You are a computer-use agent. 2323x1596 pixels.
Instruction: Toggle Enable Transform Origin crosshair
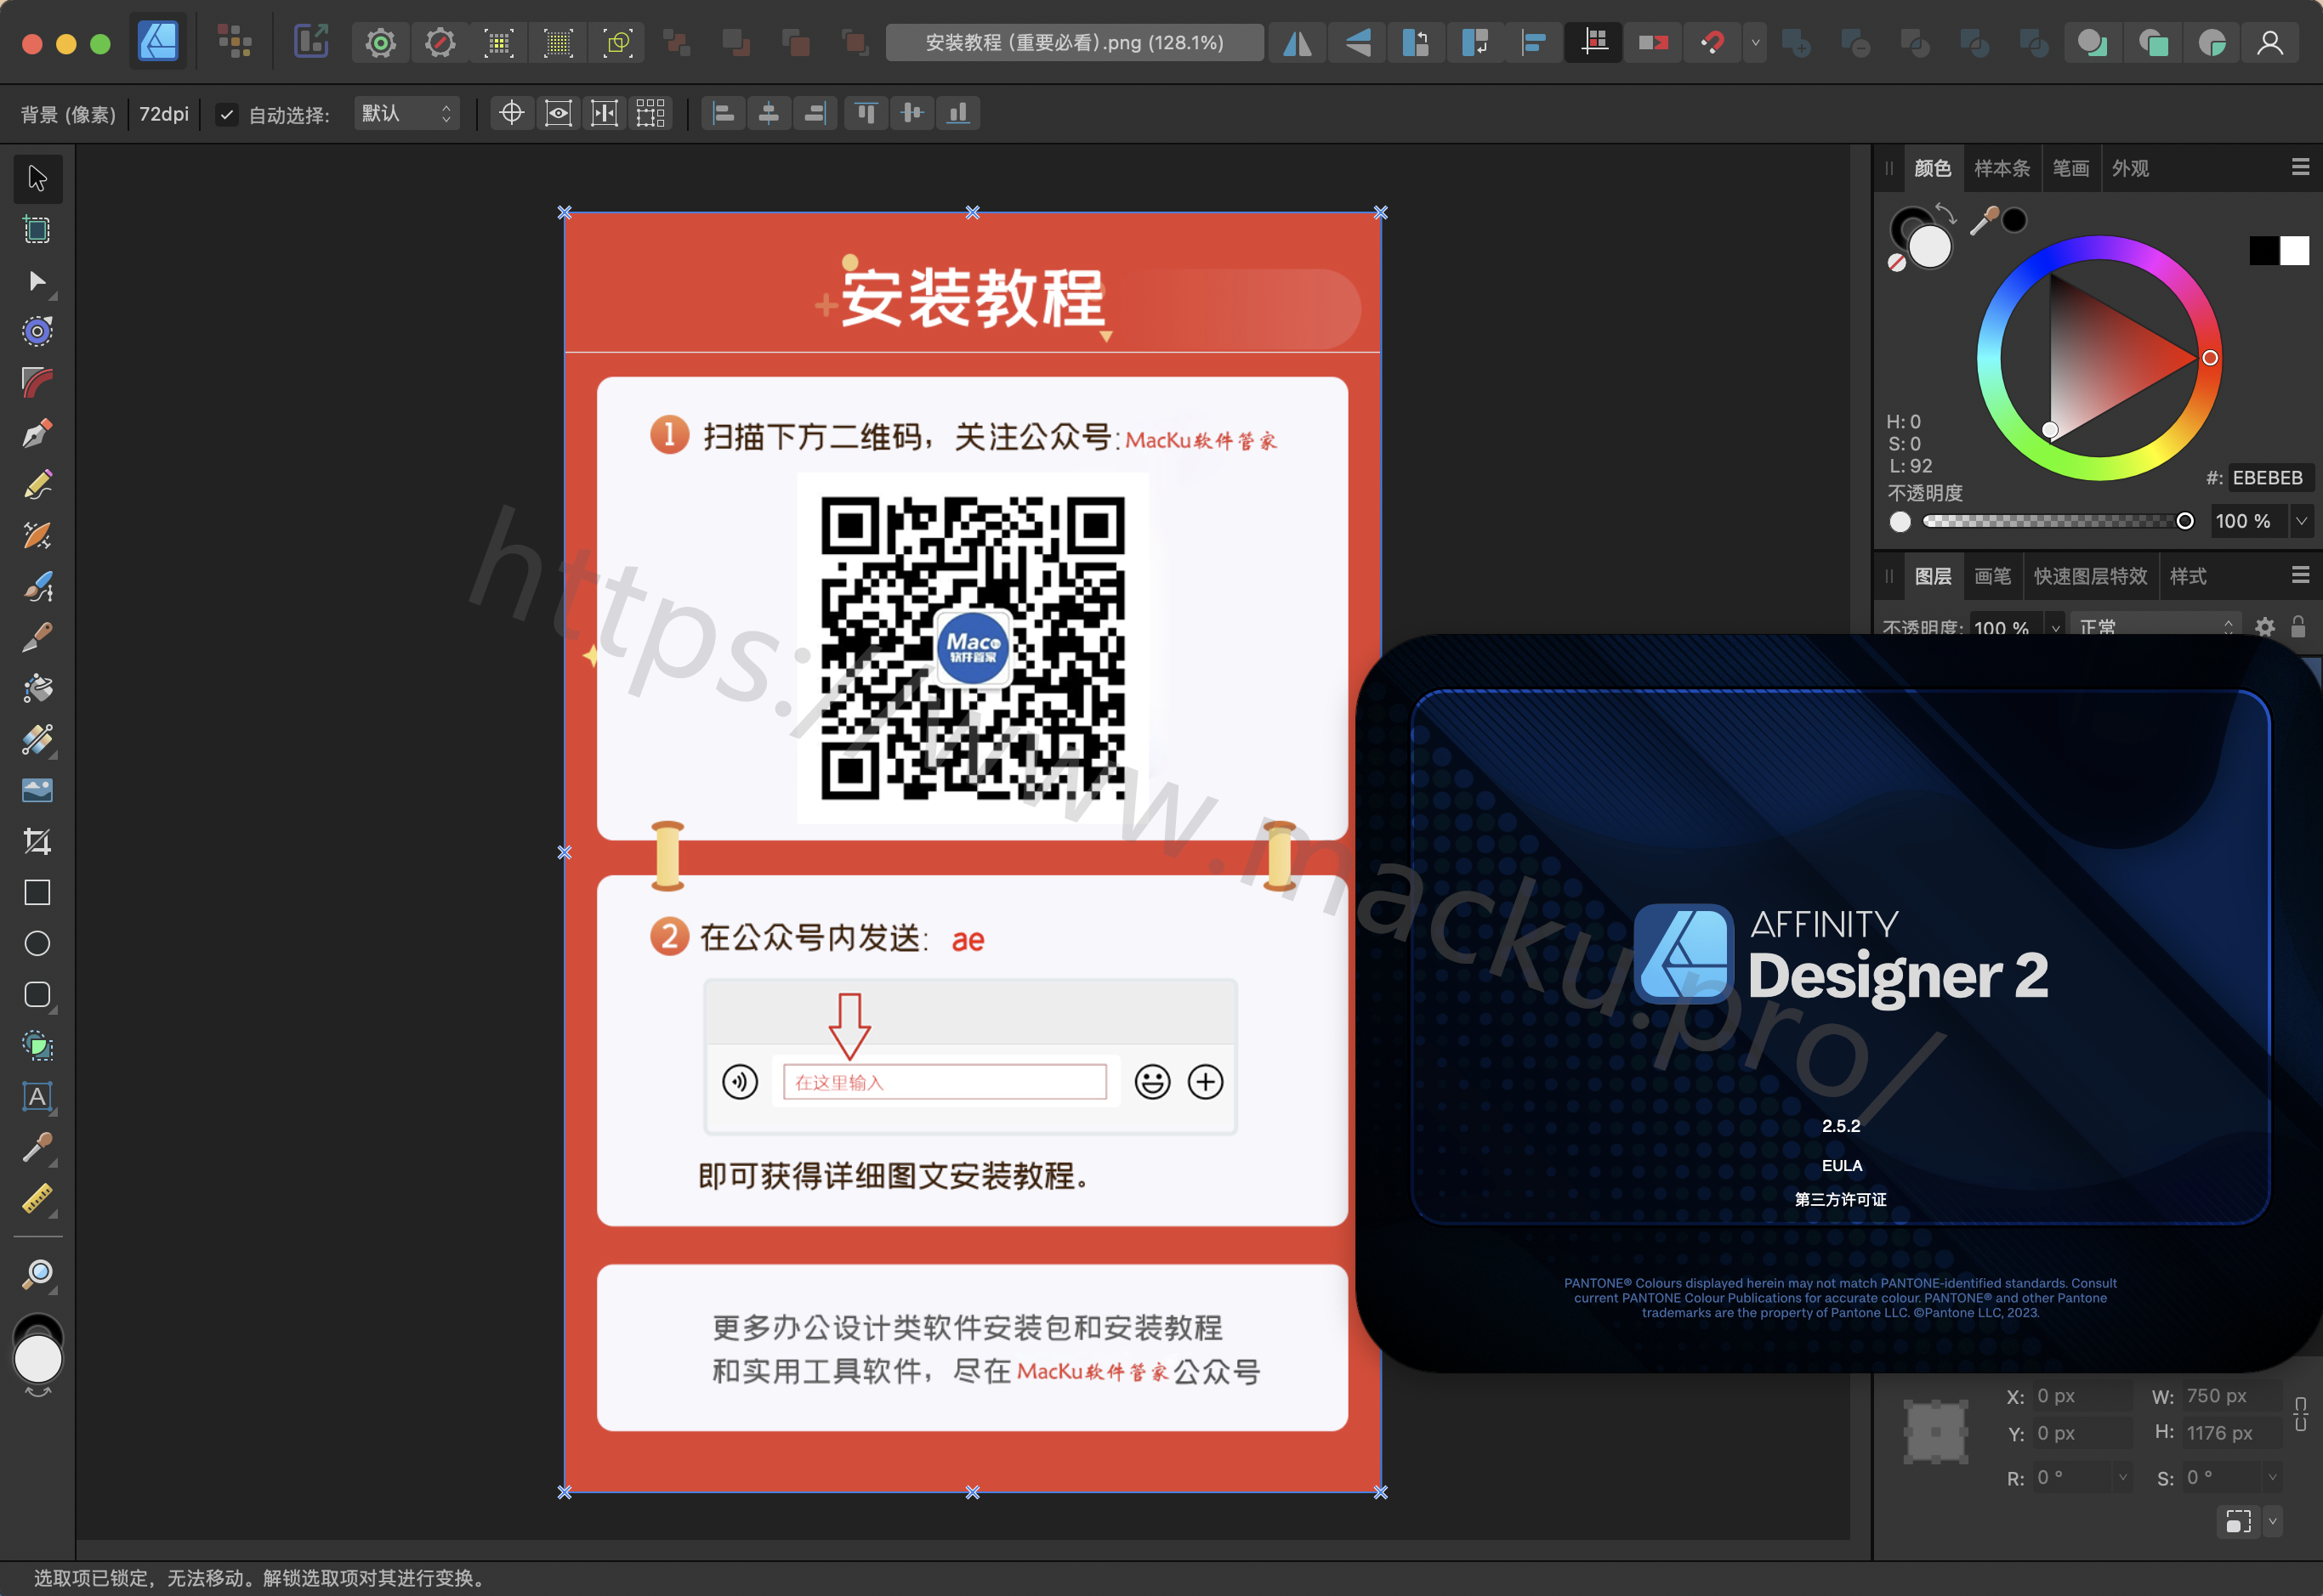pos(511,113)
